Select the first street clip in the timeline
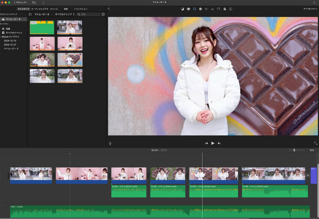 pyautogui.click(x=31, y=175)
